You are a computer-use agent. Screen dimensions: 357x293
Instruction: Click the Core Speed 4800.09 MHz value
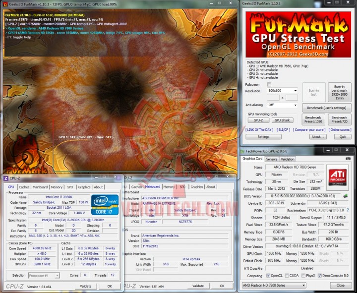[42, 248]
